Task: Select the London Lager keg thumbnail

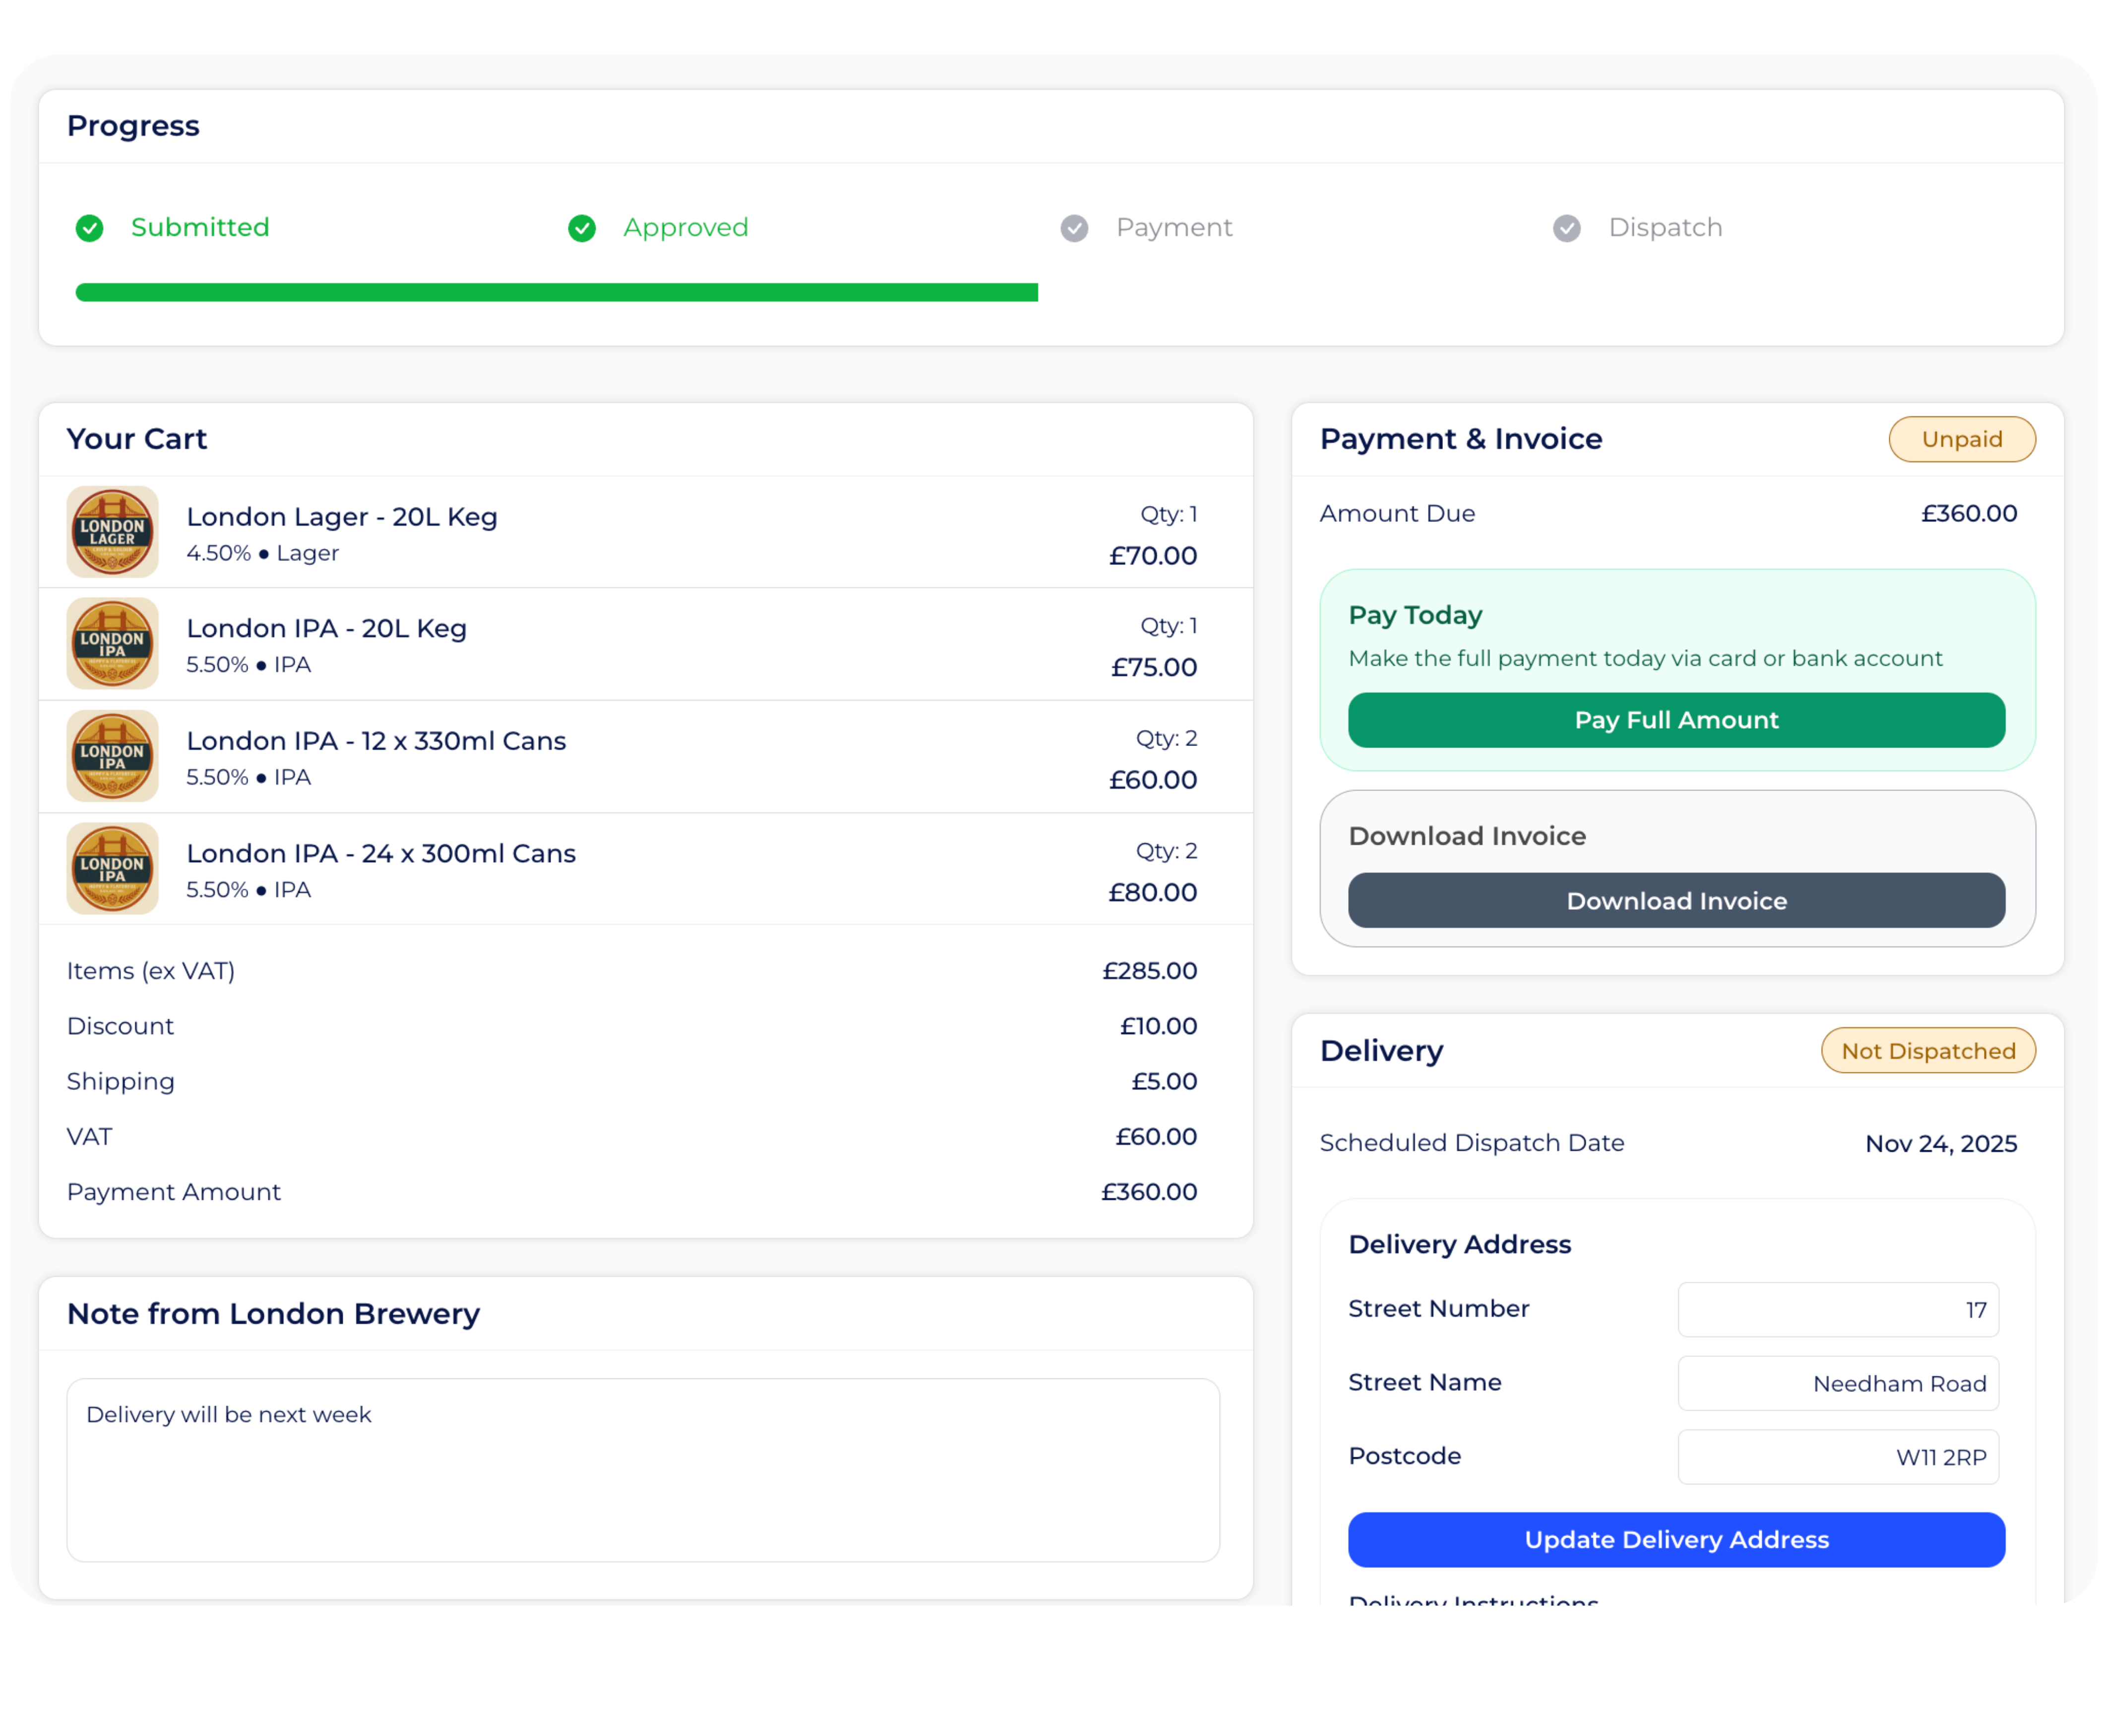Action: [x=112, y=531]
